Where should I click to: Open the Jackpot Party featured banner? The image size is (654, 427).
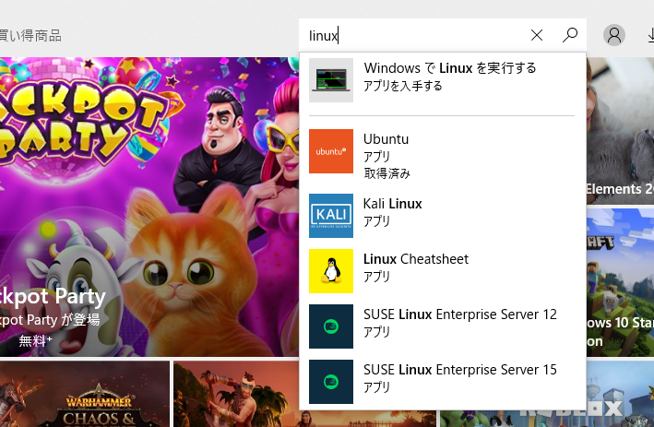click(149, 207)
